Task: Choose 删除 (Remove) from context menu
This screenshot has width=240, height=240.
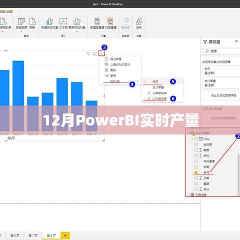Action: [120, 70]
